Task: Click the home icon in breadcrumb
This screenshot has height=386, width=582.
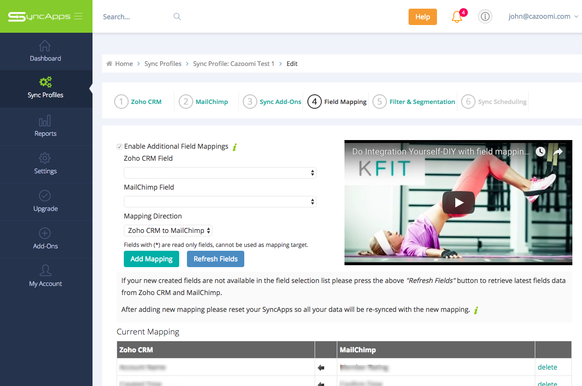Action: pyautogui.click(x=109, y=64)
